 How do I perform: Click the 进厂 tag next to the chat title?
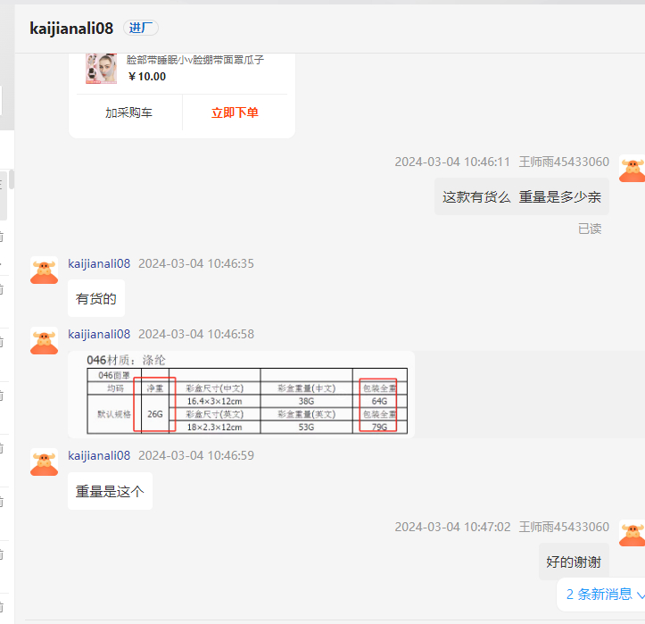[141, 28]
